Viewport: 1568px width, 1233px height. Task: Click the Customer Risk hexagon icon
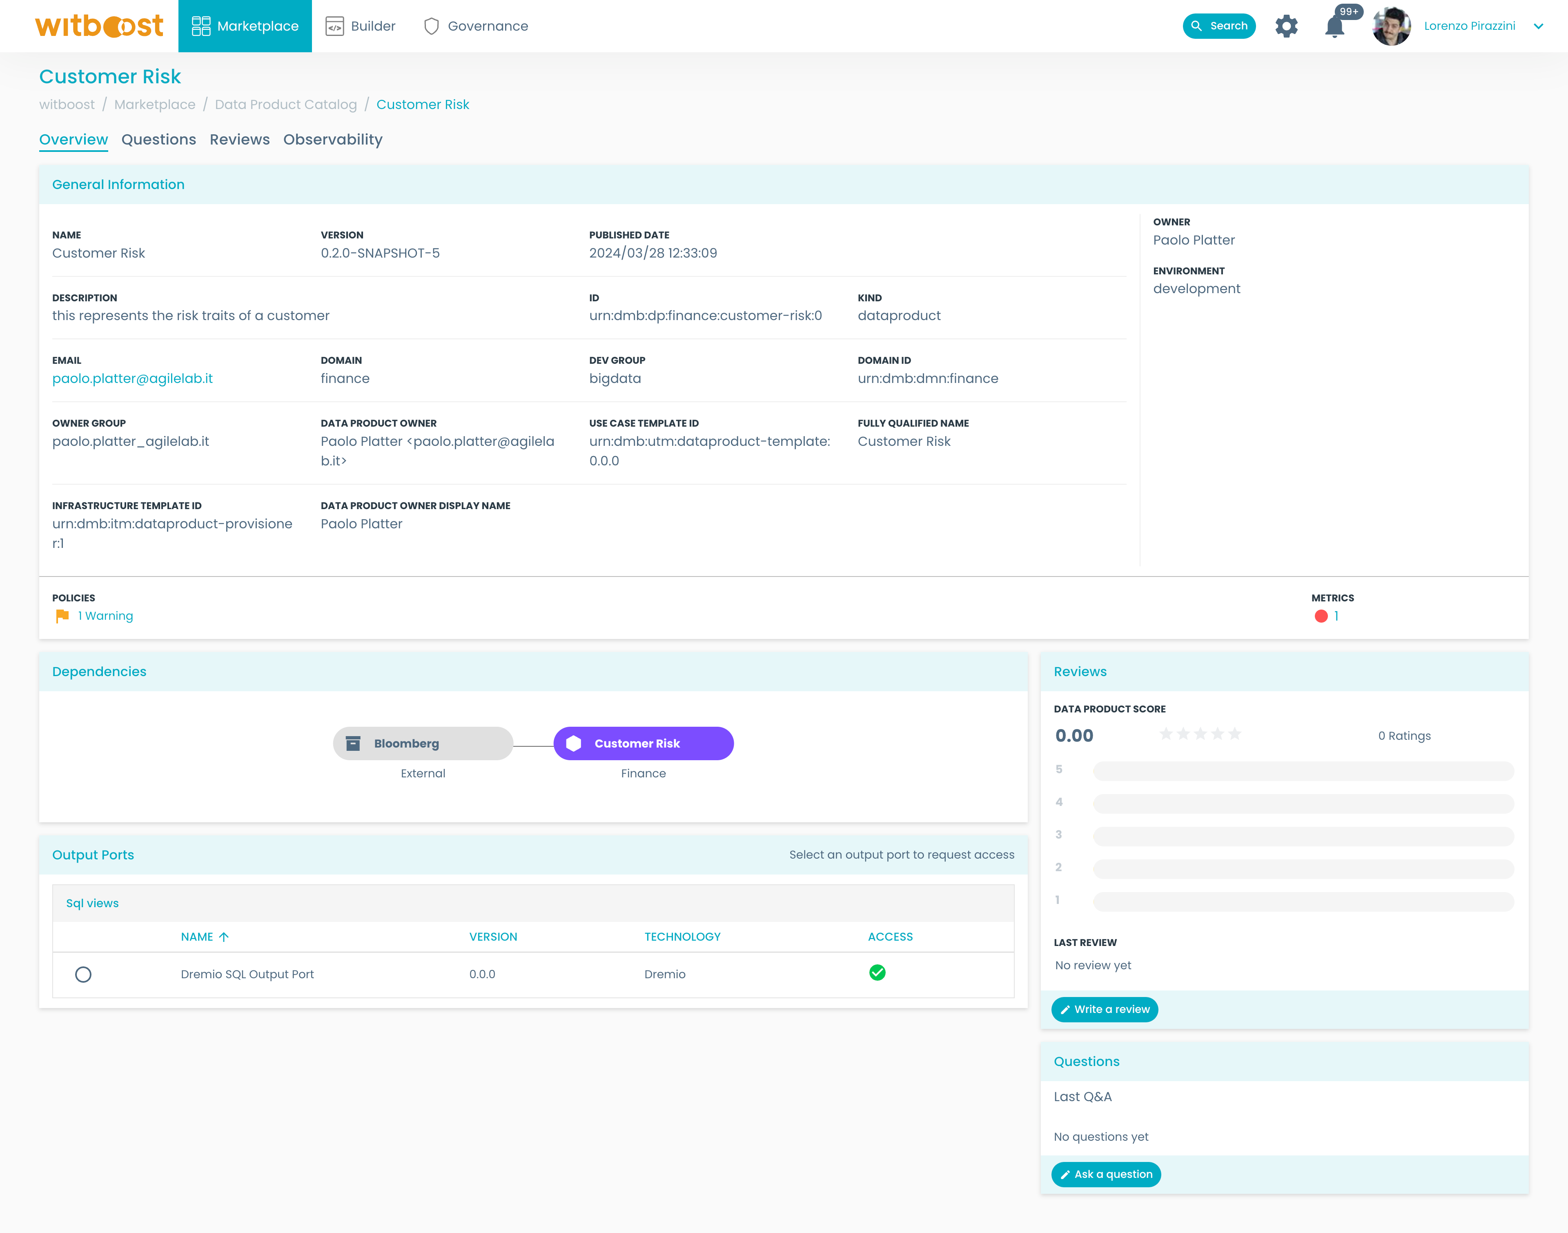pos(573,743)
